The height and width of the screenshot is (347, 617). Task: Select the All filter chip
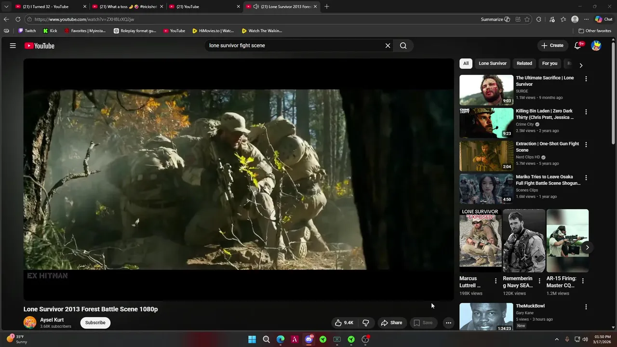click(466, 63)
